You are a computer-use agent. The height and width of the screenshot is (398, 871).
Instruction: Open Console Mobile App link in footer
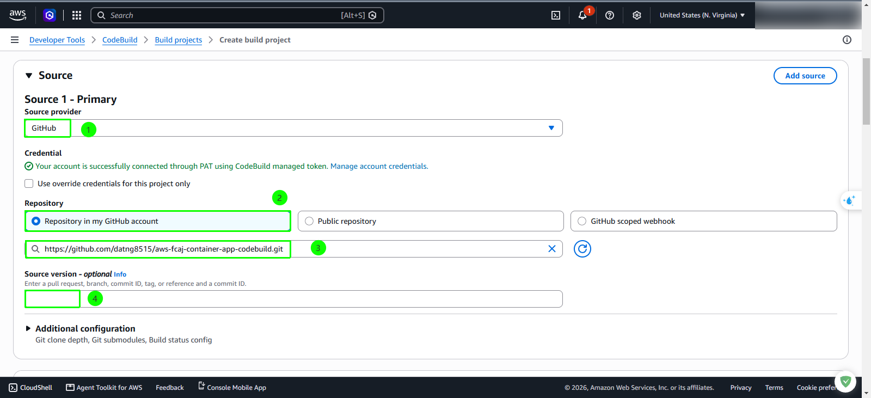pos(232,387)
